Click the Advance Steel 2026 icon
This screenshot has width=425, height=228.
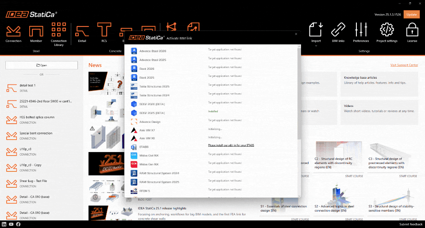pos(134,50)
